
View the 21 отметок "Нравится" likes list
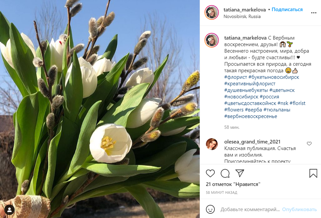[233, 184]
